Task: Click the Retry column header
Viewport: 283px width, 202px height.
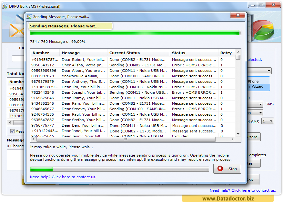Action: [227, 53]
